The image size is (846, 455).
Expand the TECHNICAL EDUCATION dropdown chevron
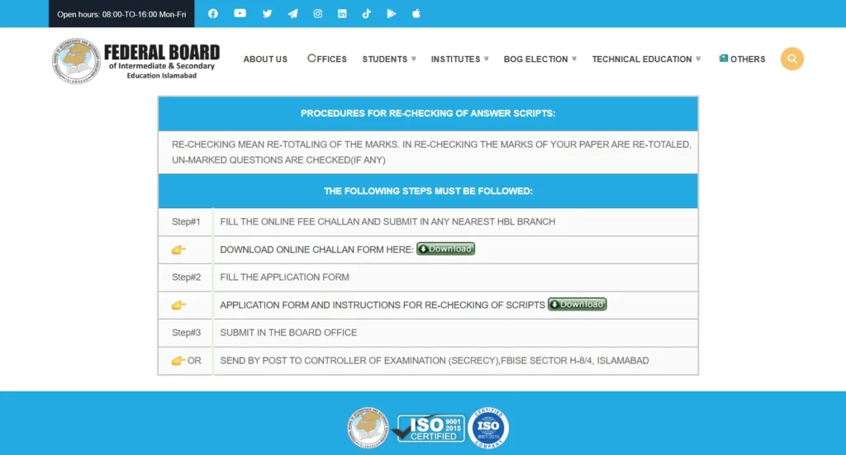click(x=698, y=59)
